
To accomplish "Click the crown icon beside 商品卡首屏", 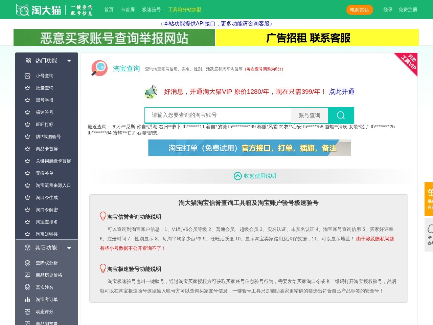I will point(28,149).
